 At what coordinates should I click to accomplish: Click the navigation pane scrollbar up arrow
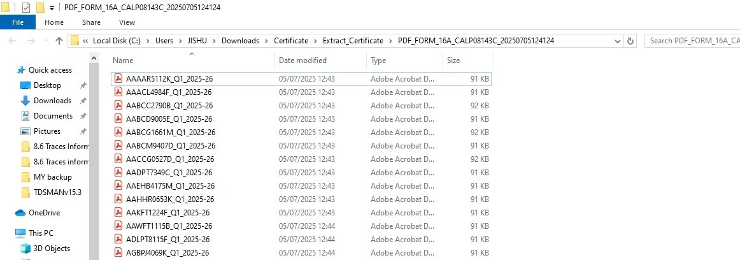(x=94, y=58)
